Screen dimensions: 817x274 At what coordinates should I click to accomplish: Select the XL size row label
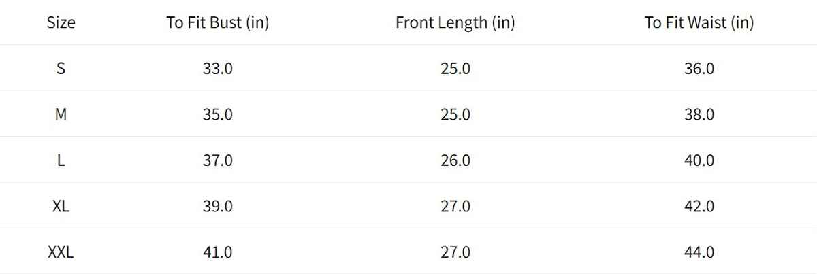click(x=61, y=206)
